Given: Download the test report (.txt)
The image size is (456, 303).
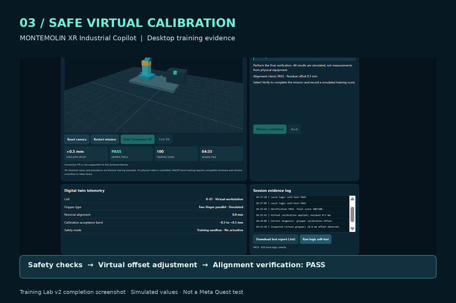Looking at the screenshot, I should (276, 239).
